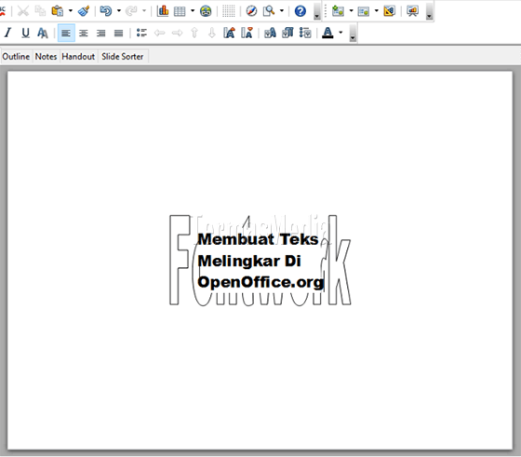Screen dimensions: 521x457
Task: Set Align Left paragraph alignment
Action: click(66, 33)
